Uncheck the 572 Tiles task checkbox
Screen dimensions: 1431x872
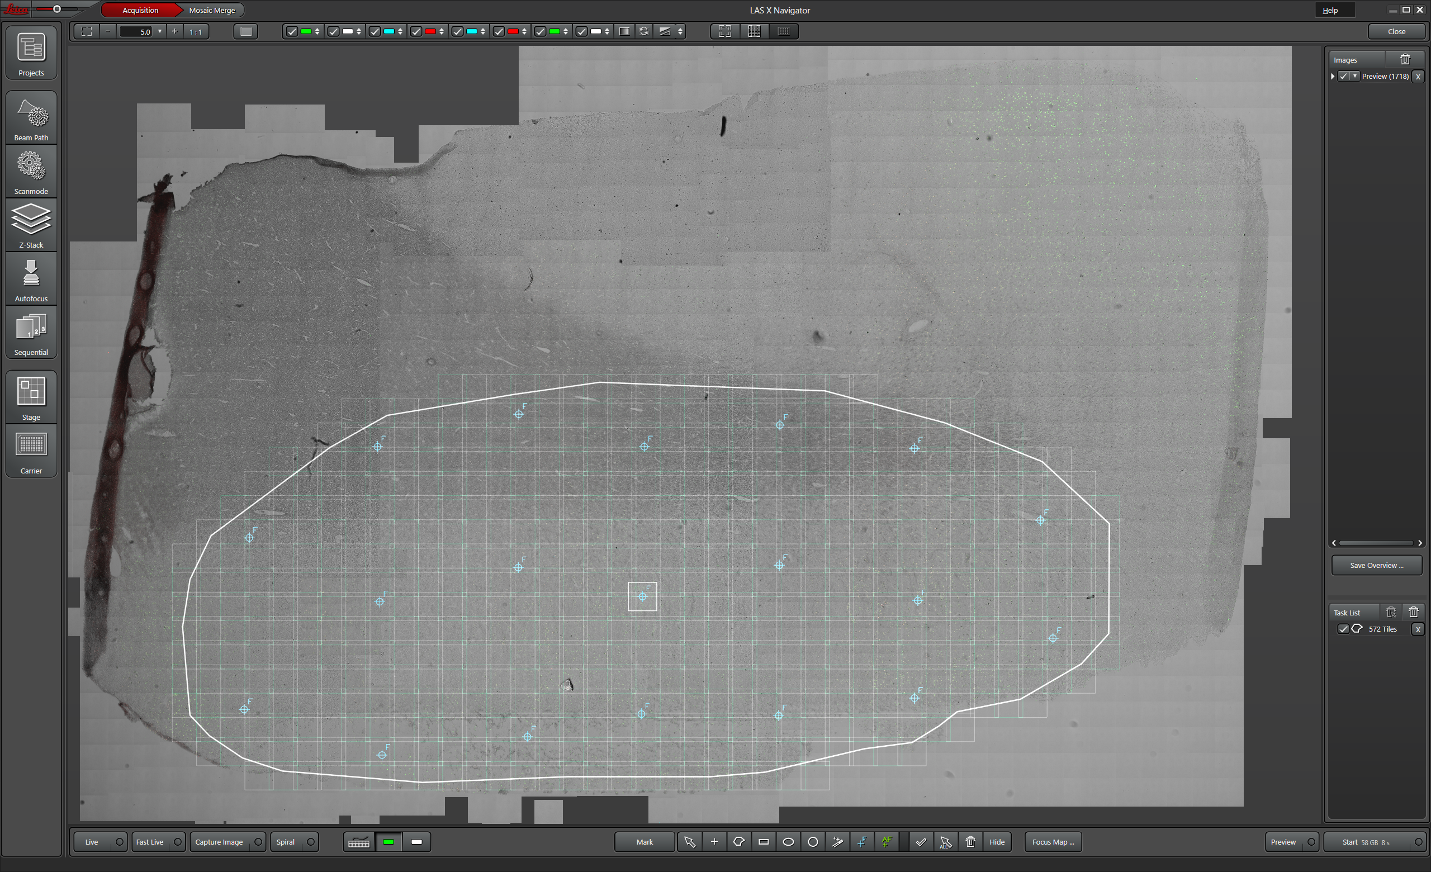tap(1343, 629)
